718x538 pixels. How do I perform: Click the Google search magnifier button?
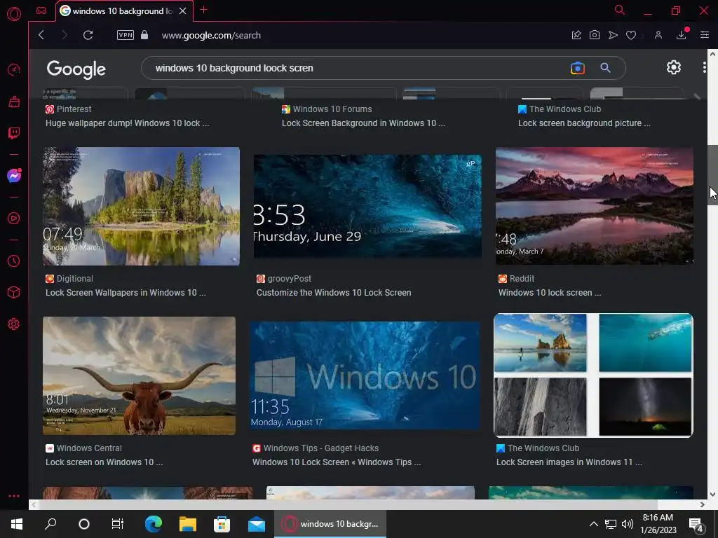605,68
